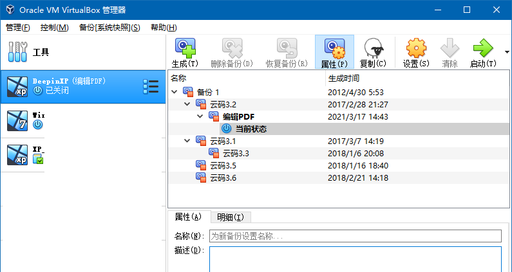The width and height of the screenshot is (512, 272).
Task: Click the 生成(T) take snapshot toolbar icon
Action: [185, 48]
